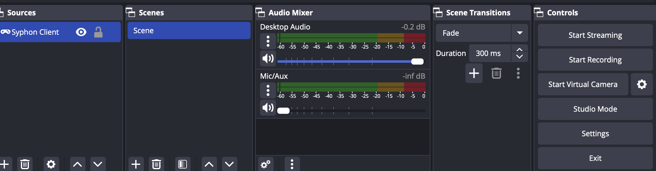The width and height of the screenshot is (656, 171).
Task: Move the scene up in Scenes list
Action: (209, 164)
